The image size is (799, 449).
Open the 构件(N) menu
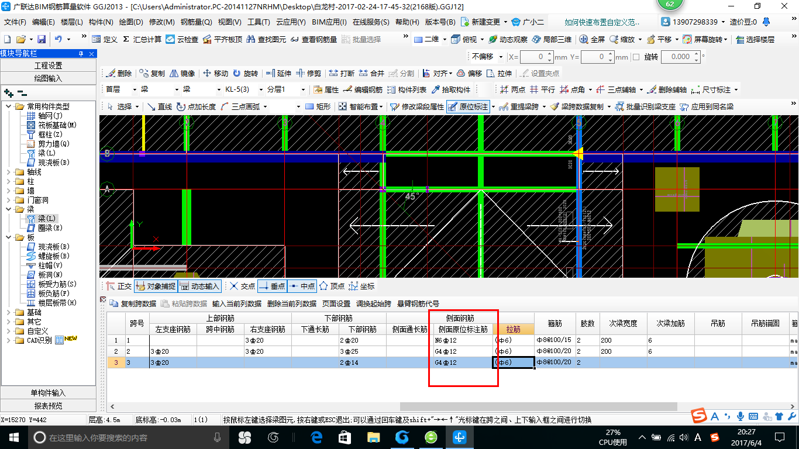101,22
